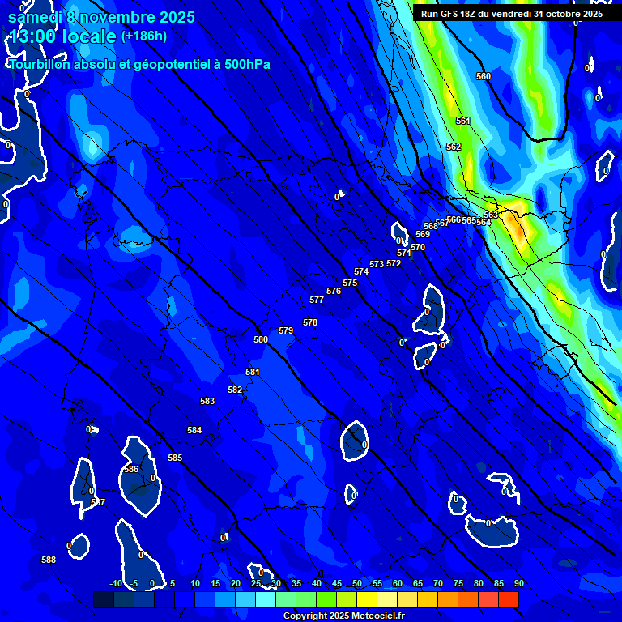Click the red swatch at legend's right end

click(508, 599)
